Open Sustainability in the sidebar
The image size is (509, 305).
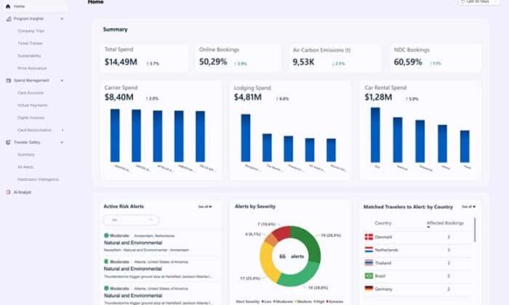click(x=29, y=56)
